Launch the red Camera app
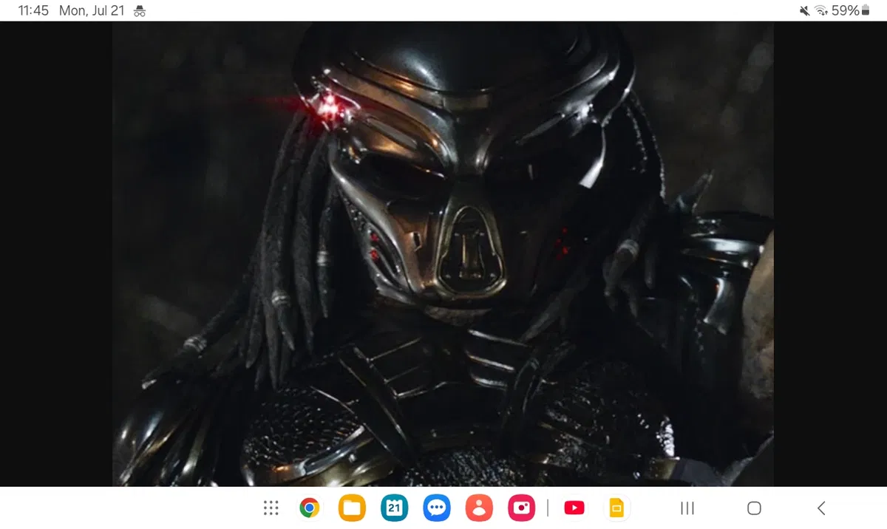The width and height of the screenshot is (887, 529). [521, 508]
